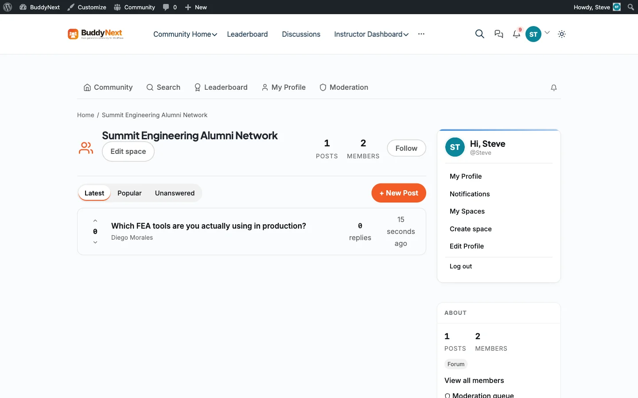Click the ST avatar in sidebar card
Image resolution: width=638 pixels, height=398 pixels.
coord(455,147)
